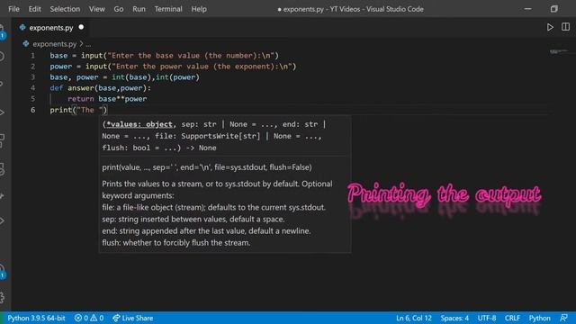Start a Live Share session
Screen dimensions: 576x324
(133, 318)
